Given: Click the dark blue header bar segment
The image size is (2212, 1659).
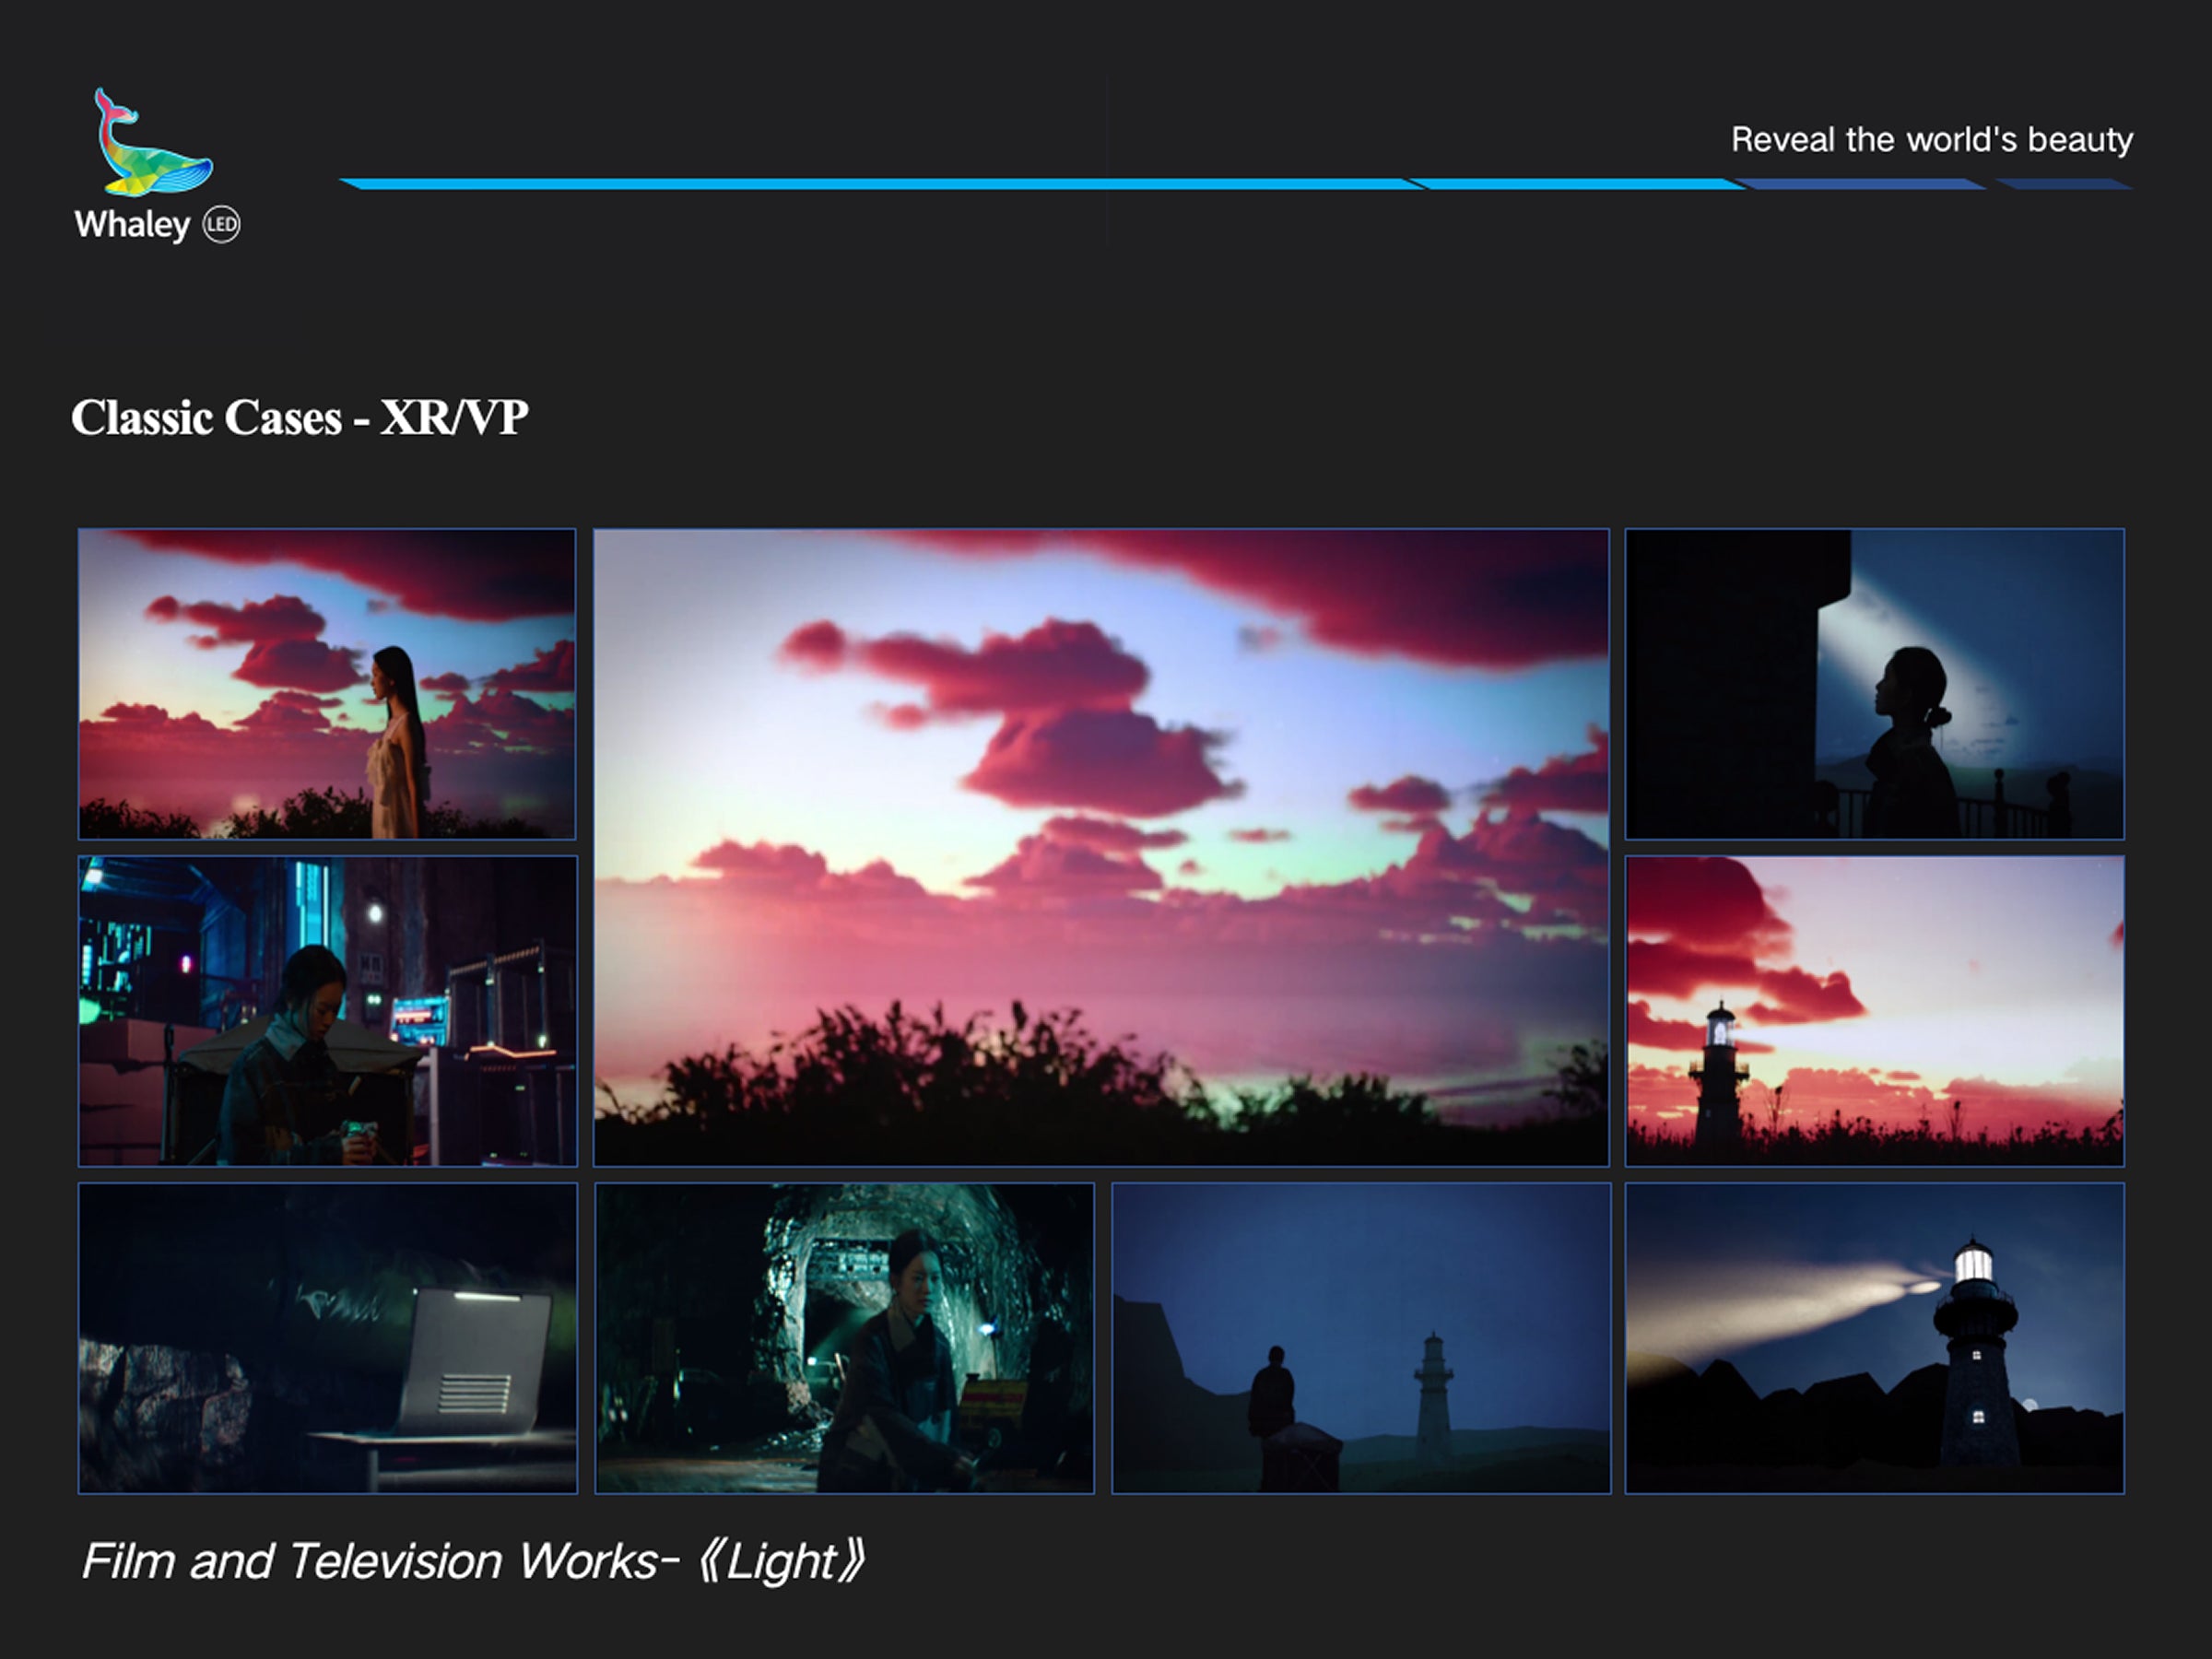Looking at the screenshot, I should coord(1860,184).
